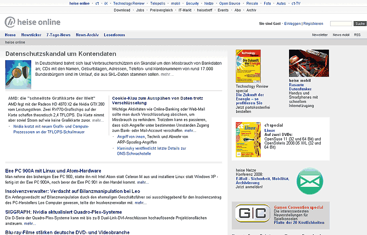
Task: Open the Jobs link
Action: [x=140, y=10]
